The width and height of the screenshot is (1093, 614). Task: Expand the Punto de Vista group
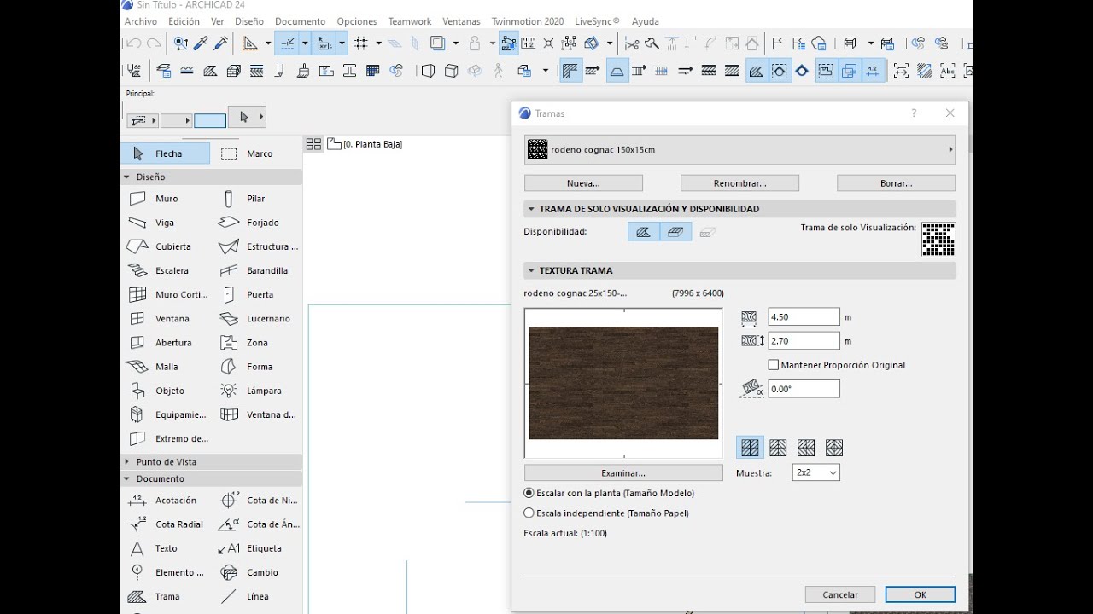tap(127, 461)
